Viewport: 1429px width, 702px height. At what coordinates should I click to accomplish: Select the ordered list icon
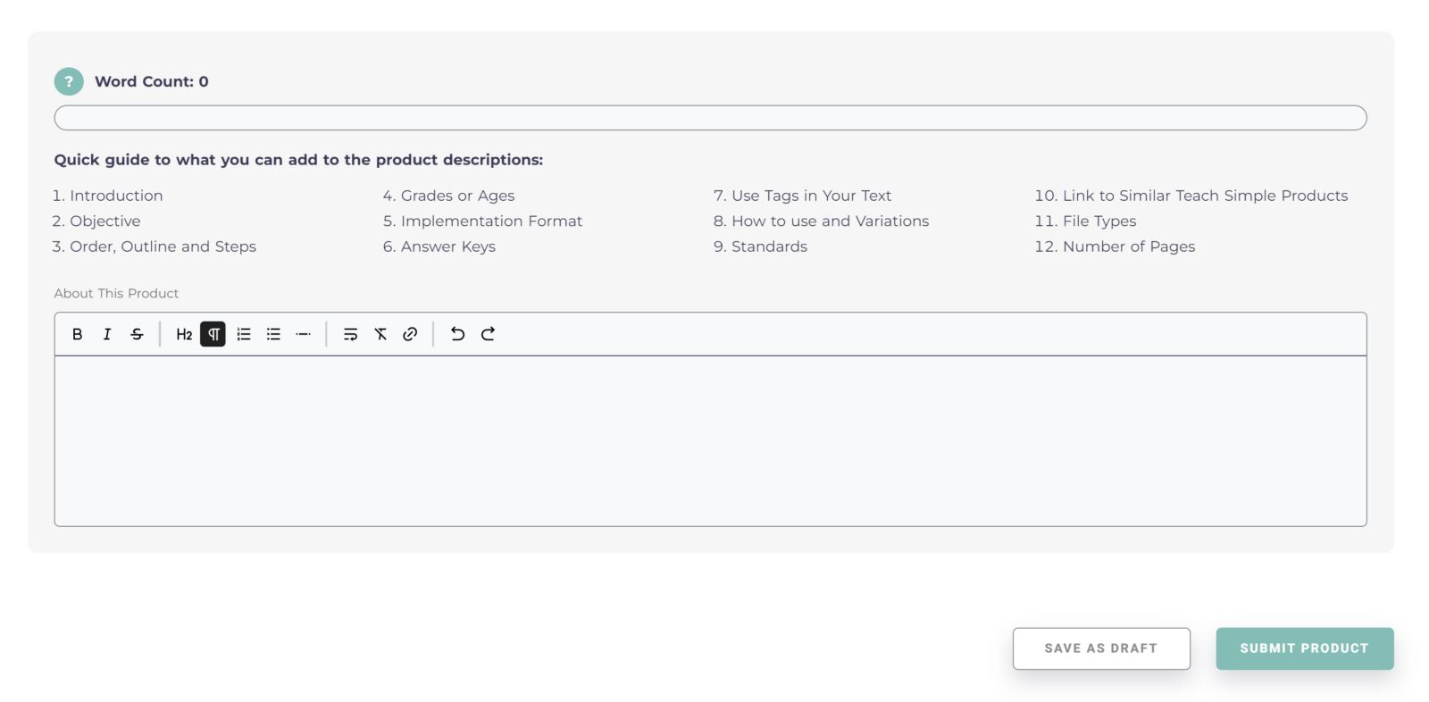tap(243, 334)
